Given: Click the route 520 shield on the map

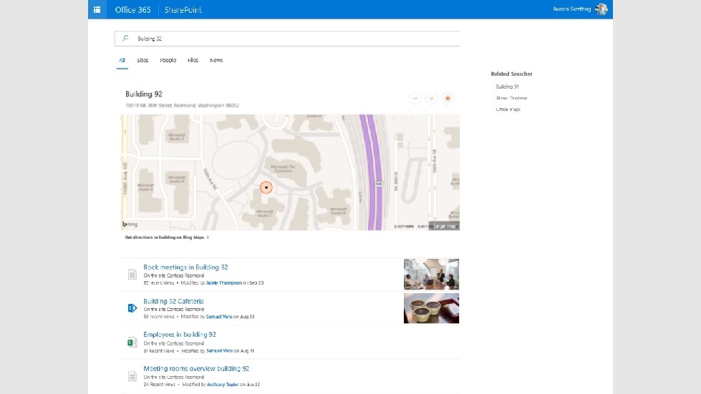Looking at the screenshot, I should point(379,184).
